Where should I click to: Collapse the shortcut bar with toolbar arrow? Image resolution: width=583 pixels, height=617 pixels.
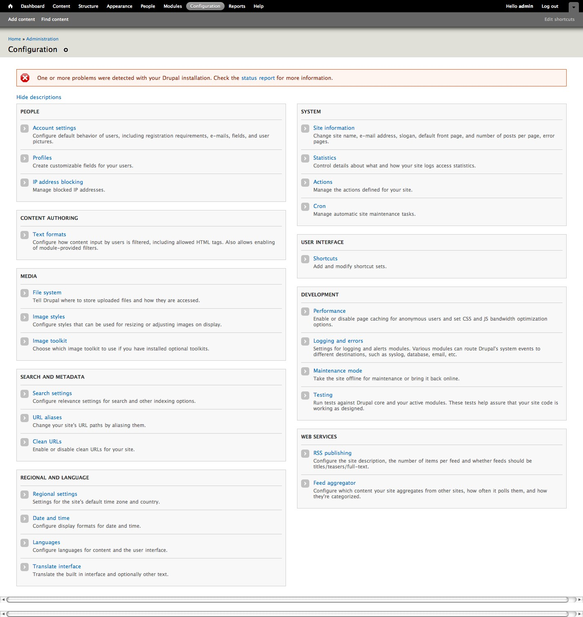point(574,7)
